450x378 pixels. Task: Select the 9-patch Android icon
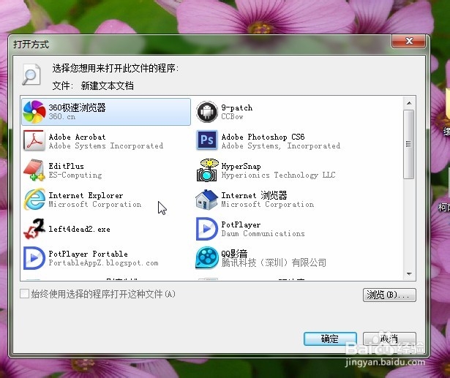[x=207, y=112]
